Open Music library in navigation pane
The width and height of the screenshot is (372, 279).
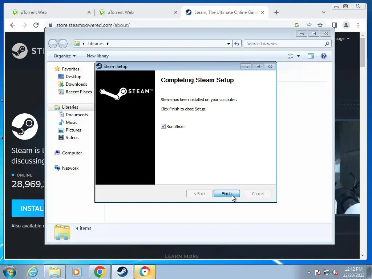72,122
